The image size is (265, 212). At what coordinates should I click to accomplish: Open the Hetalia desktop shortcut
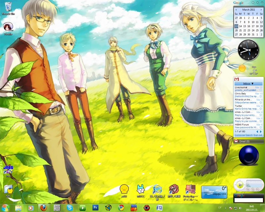[8, 28]
